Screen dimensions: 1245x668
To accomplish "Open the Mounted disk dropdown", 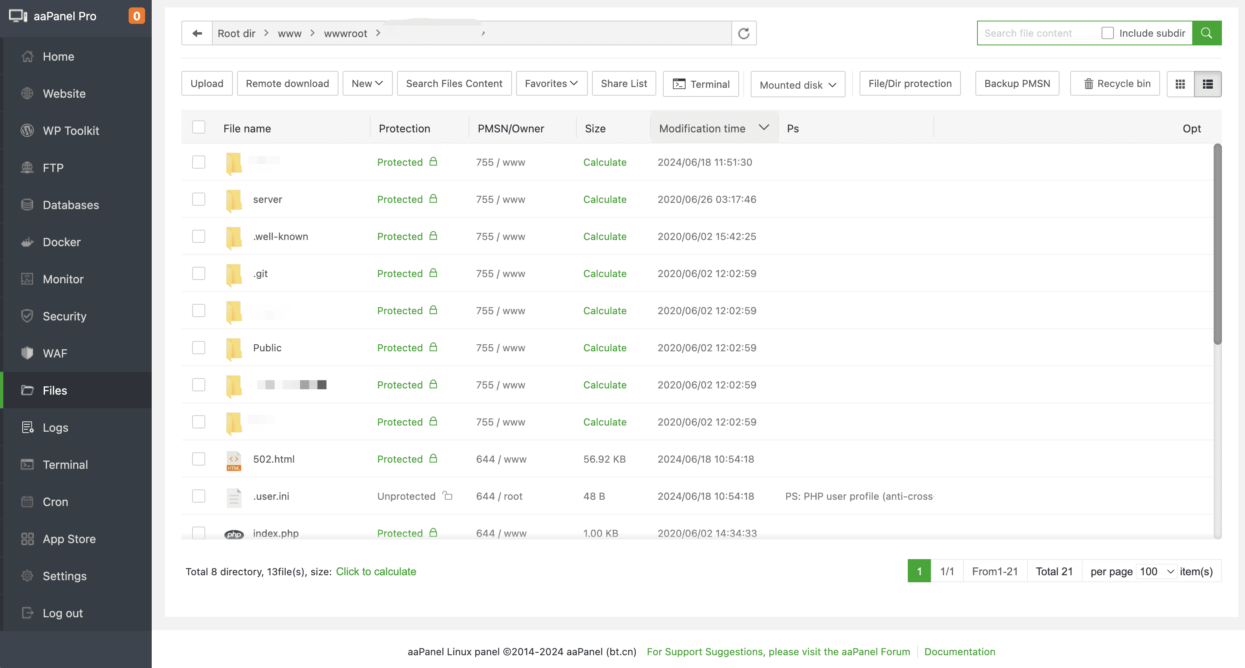I will (x=797, y=85).
